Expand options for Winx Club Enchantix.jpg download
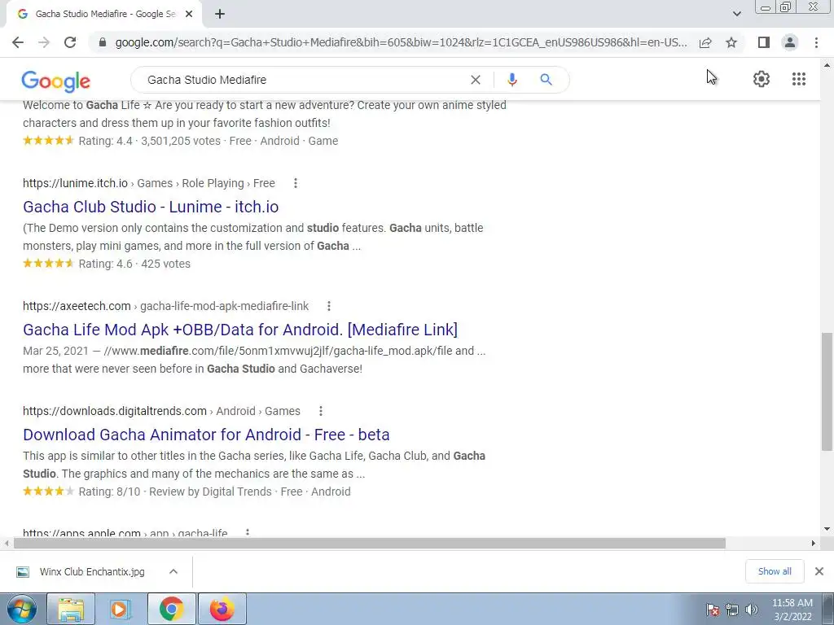Viewport: 834px width, 625px height. coord(173,572)
